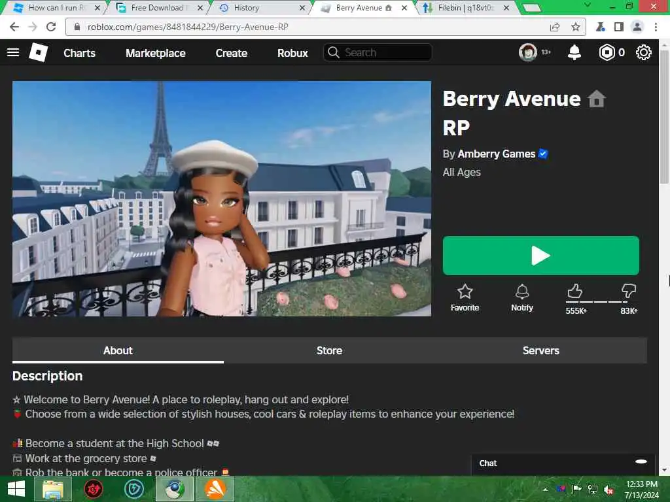Go forward in browser history
This screenshot has height=502, width=670.
(x=33, y=27)
